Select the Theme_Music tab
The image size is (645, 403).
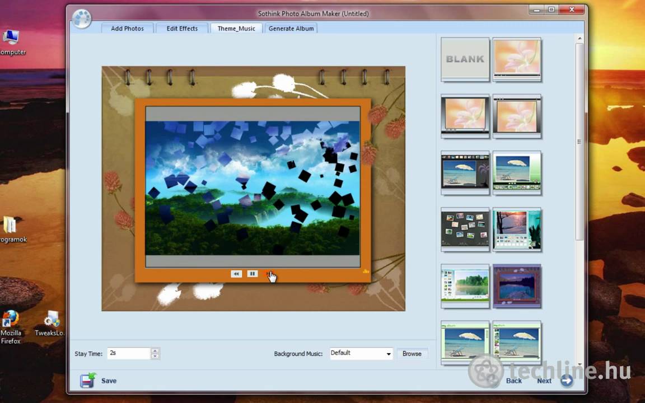click(236, 29)
